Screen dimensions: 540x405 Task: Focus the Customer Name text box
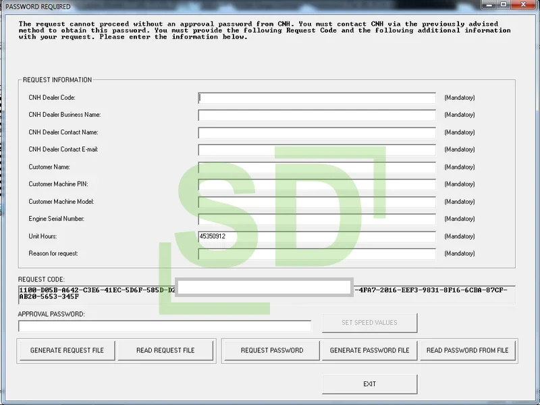coord(317,167)
